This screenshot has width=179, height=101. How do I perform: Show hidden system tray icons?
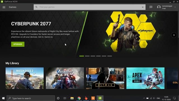click(144, 98)
